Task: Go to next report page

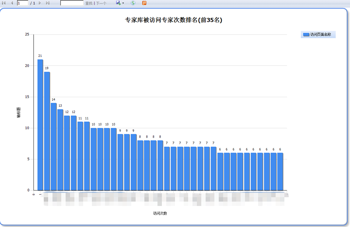Action: (x=40, y=3)
